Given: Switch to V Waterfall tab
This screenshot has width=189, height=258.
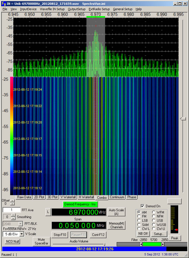Looking at the screenshot, I should 68,197.
